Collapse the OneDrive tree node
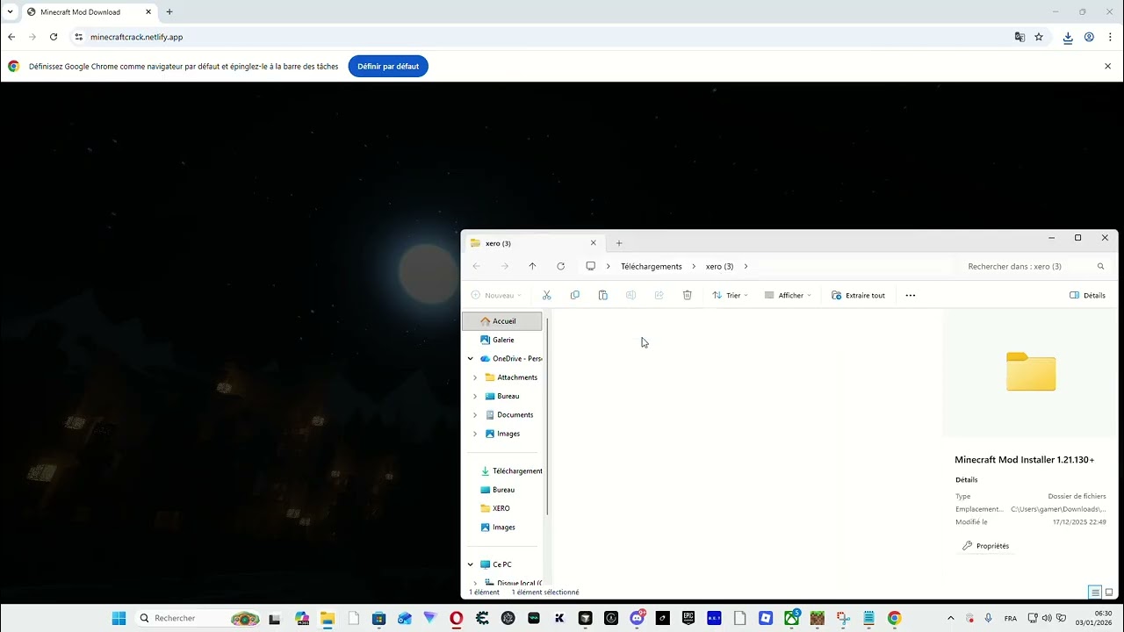 tap(471, 358)
